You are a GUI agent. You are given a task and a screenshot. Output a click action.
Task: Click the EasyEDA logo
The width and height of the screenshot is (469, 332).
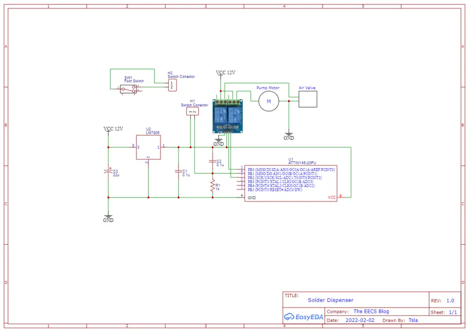pyautogui.click(x=303, y=316)
